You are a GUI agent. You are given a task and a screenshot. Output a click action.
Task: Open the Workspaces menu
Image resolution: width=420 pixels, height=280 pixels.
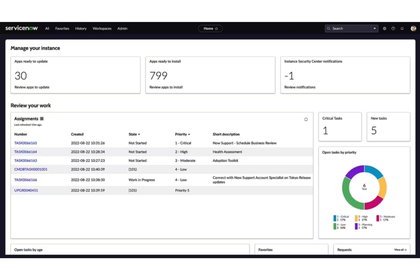click(102, 28)
